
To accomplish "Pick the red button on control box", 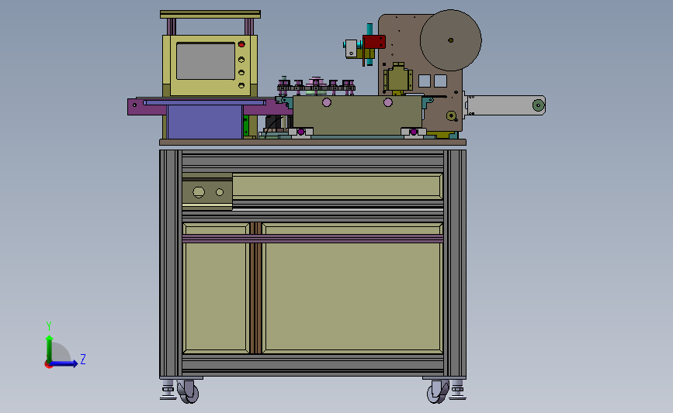I will (241, 45).
